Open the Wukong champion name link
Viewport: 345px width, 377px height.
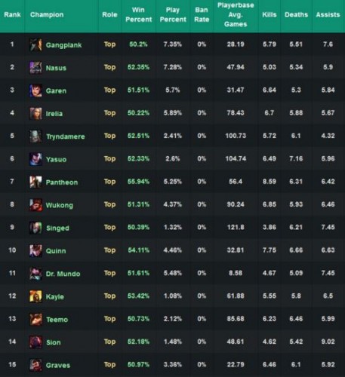click(60, 205)
